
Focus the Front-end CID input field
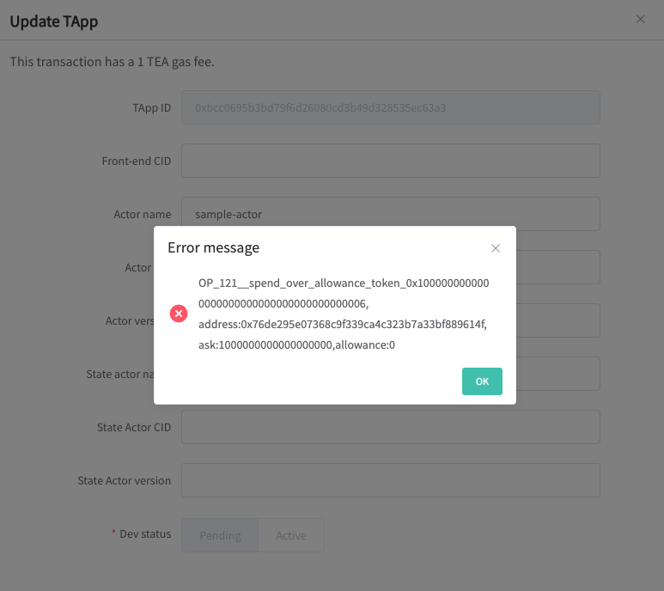(x=390, y=161)
